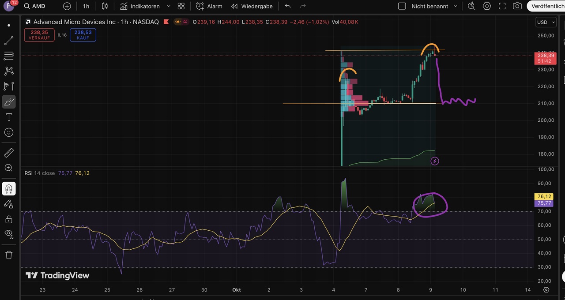This screenshot has width=565, height=300.
Task: Click the zoom in magnifier tool
Action: coord(9,168)
